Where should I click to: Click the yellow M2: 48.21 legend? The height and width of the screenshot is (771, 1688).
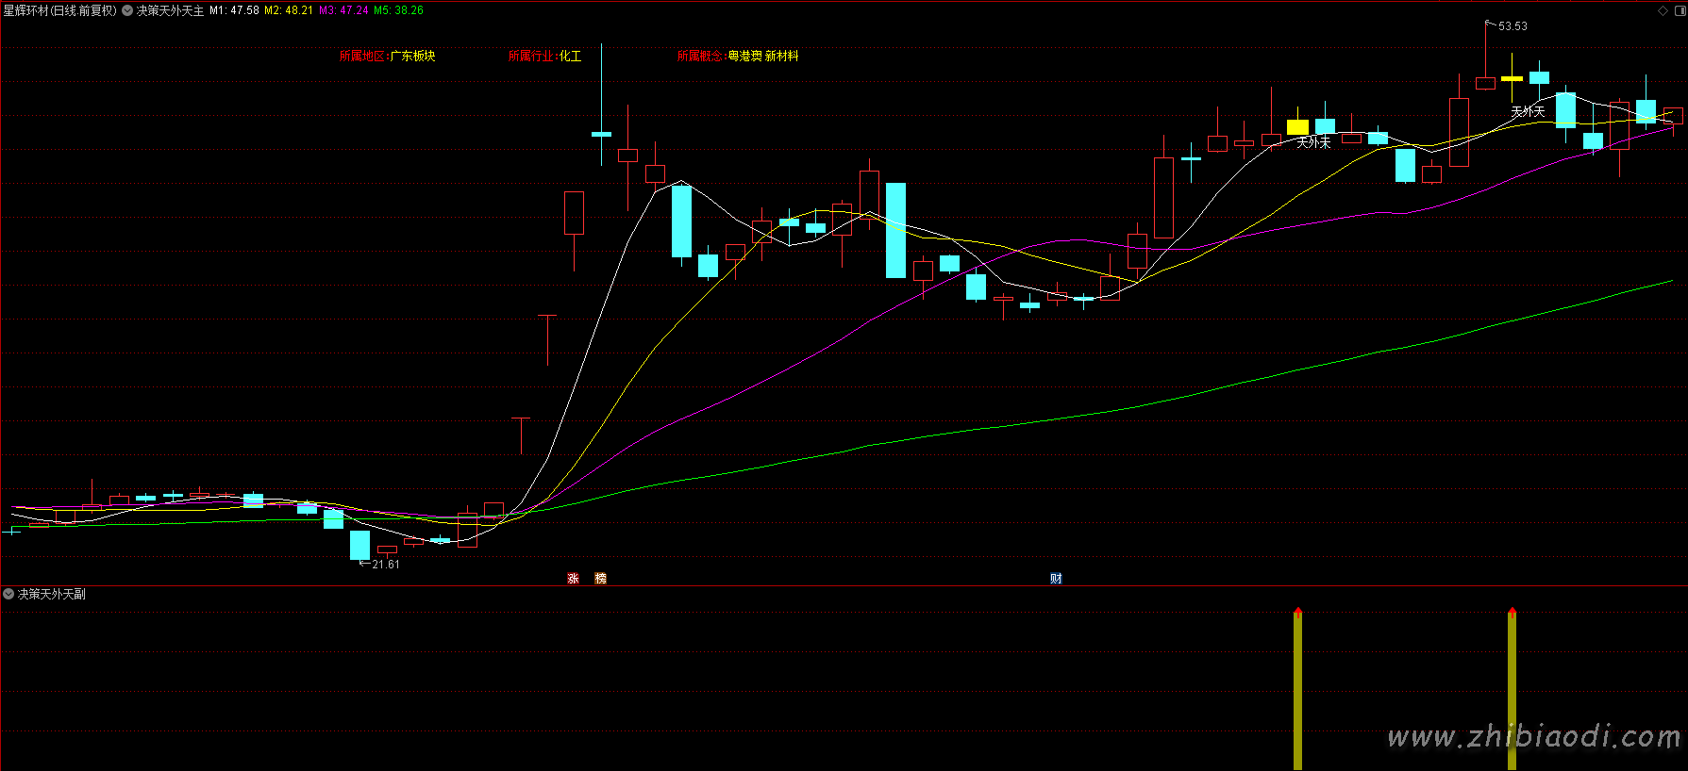[x=289, y=10]
